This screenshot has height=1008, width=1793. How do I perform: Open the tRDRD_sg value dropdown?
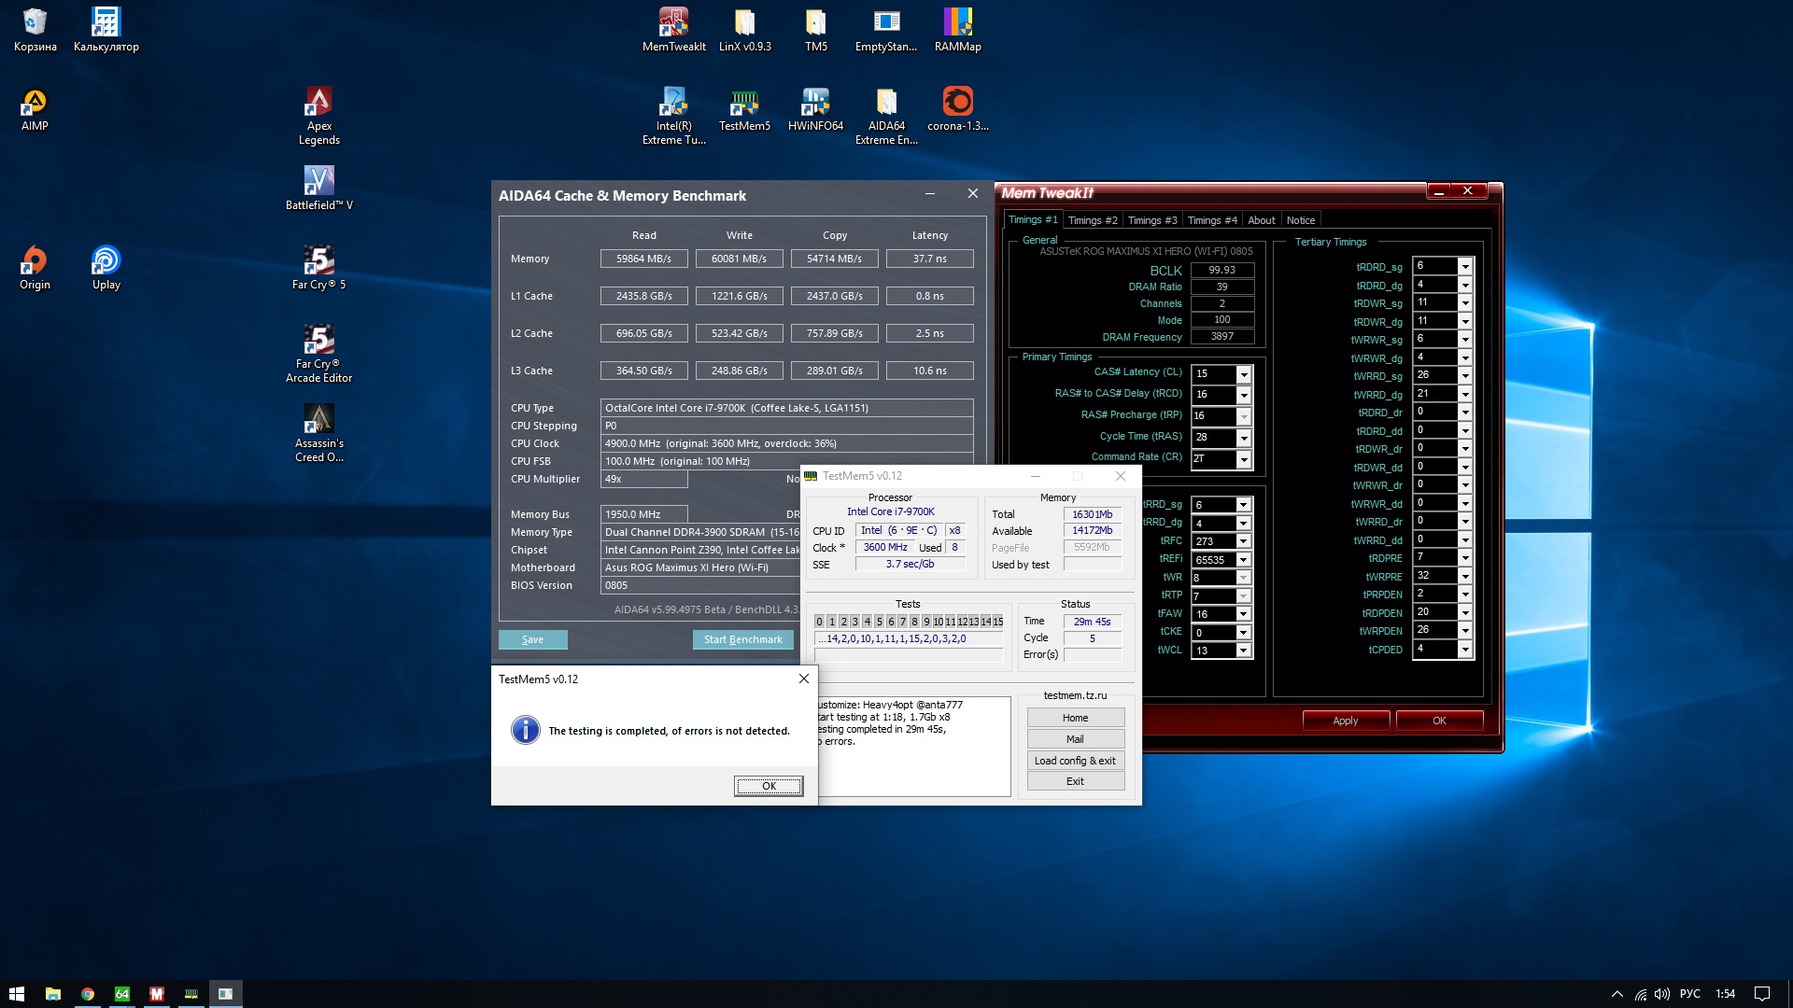pyautogui.click(x=1464, y=266)
